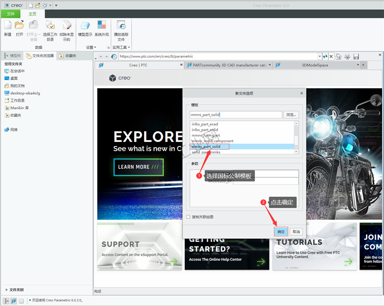Click the 确定 button in dialog
This screenshot has width=384, height=306.
tap(281, 232)
